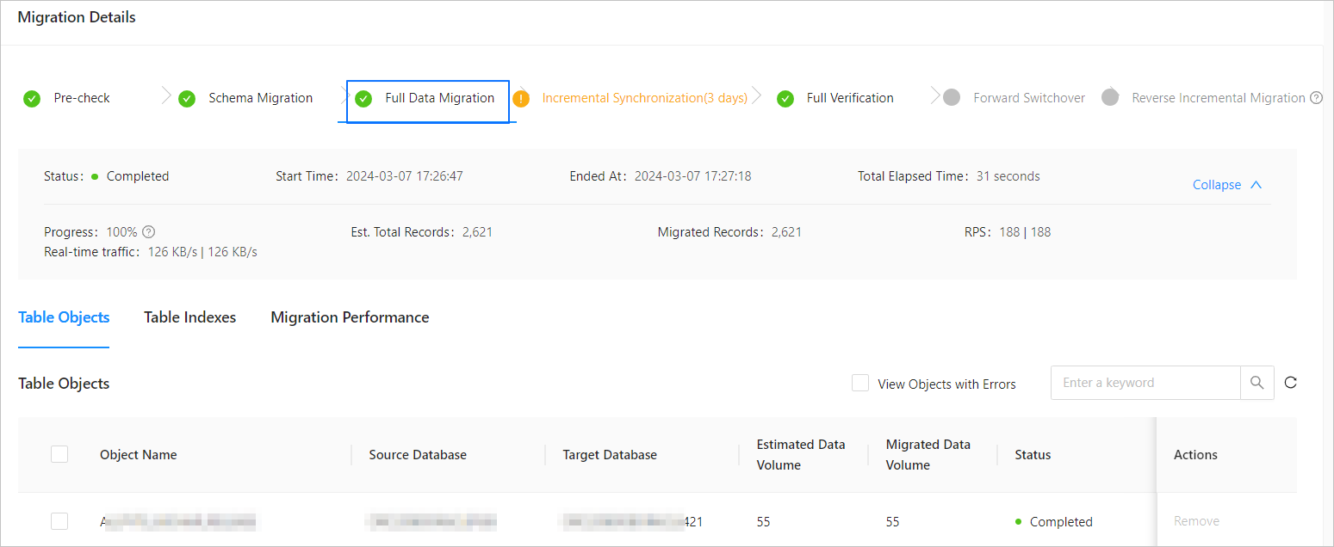Click the grey Forward Switchover step circle
This screenshot has width=1334, height=547.
(952, 98)
